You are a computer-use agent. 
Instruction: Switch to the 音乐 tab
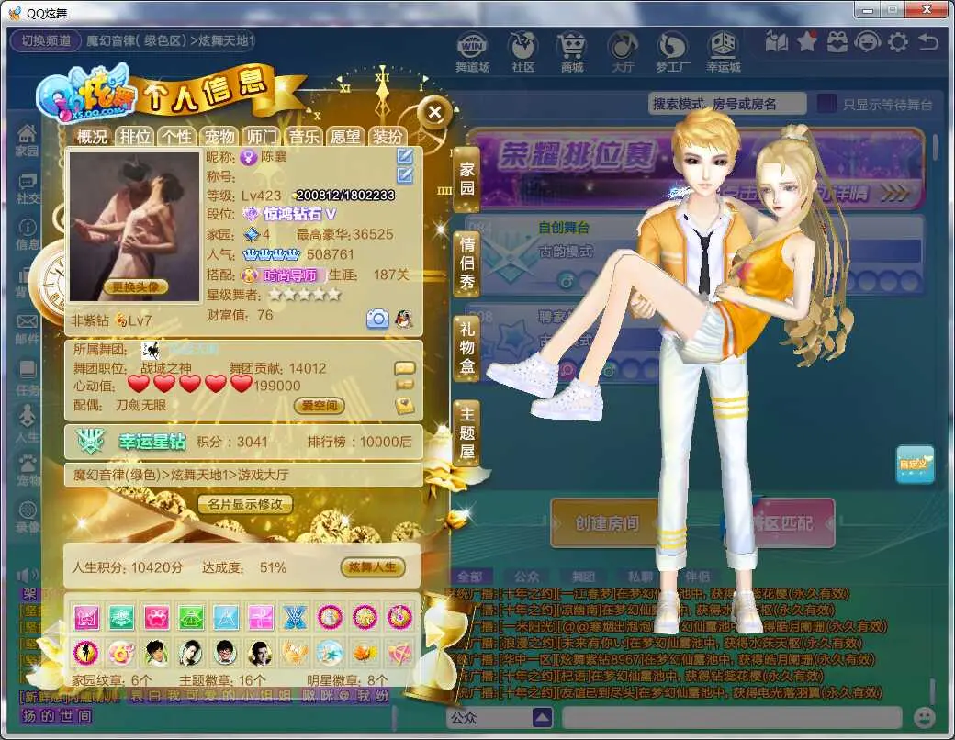click(x=303, y=137)
